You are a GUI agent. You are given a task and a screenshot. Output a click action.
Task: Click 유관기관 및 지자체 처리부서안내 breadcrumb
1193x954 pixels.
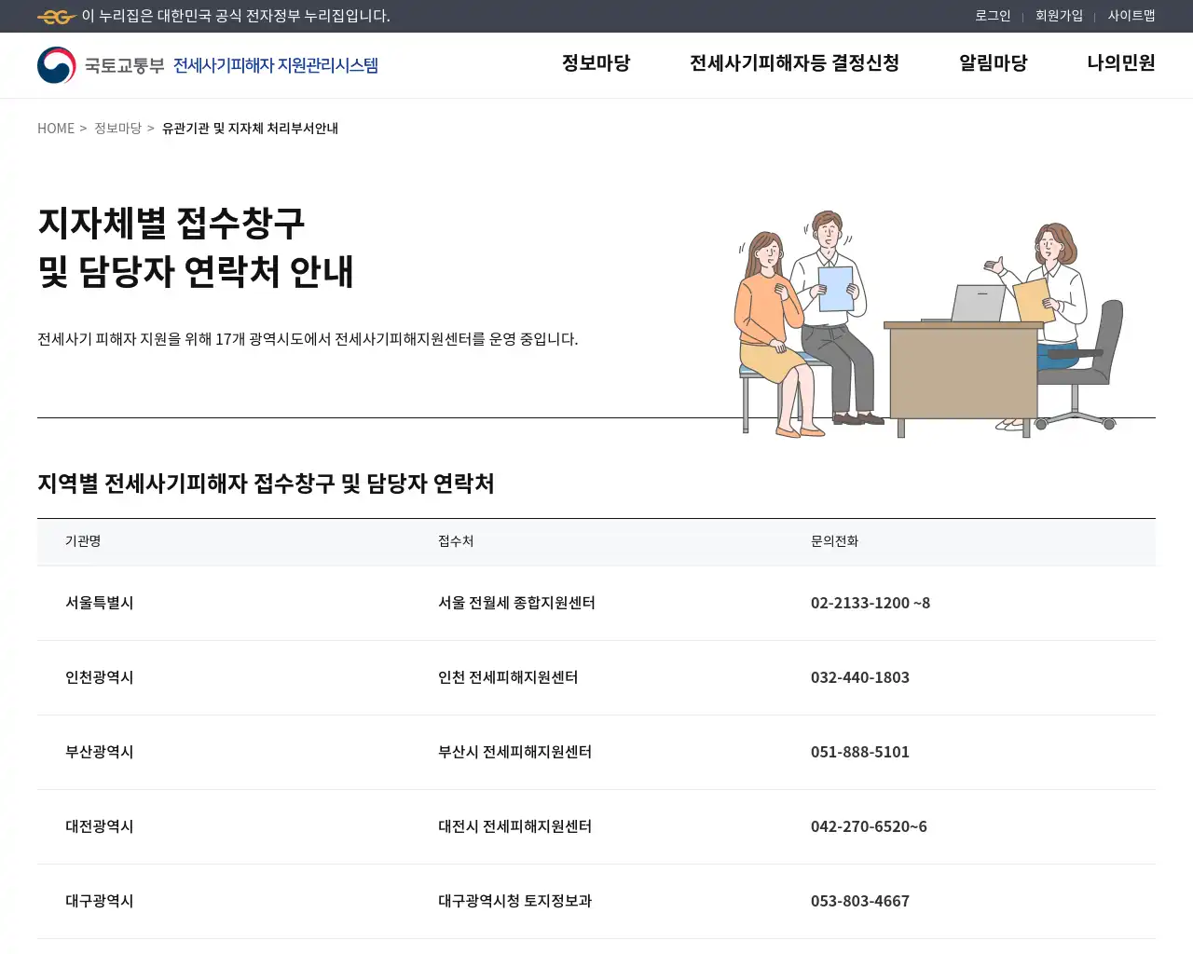[x=250, y=129]
